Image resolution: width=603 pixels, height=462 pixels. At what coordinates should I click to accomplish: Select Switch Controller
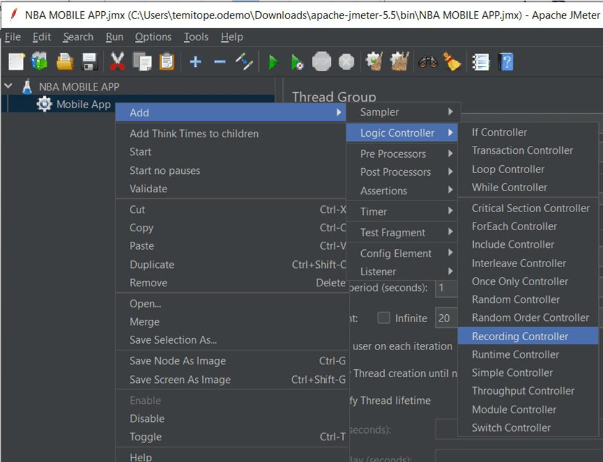tap(528, 428)
